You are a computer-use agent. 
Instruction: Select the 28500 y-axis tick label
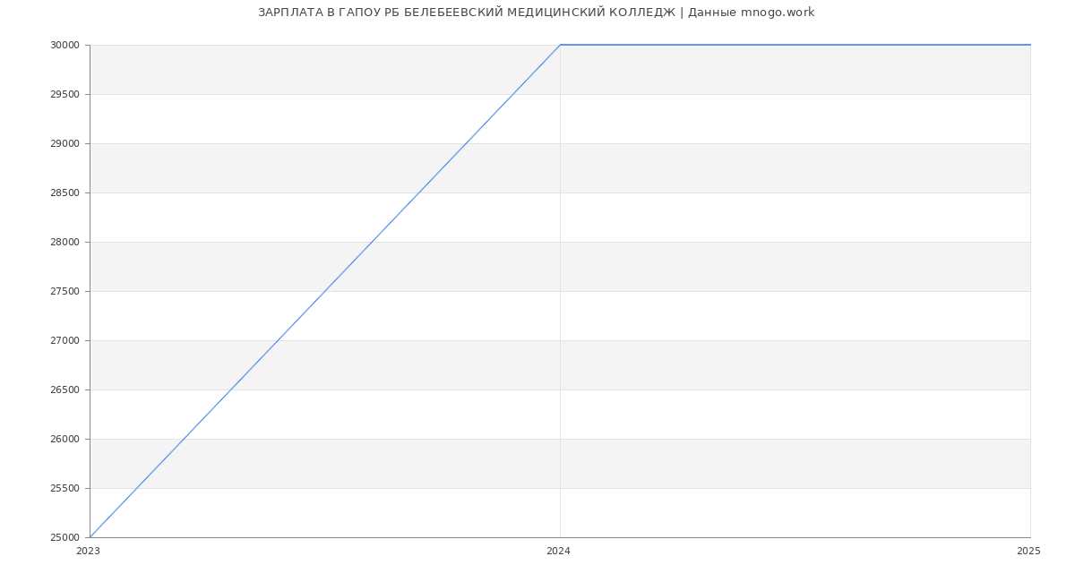pyautogui.click(x=64, y=193)
